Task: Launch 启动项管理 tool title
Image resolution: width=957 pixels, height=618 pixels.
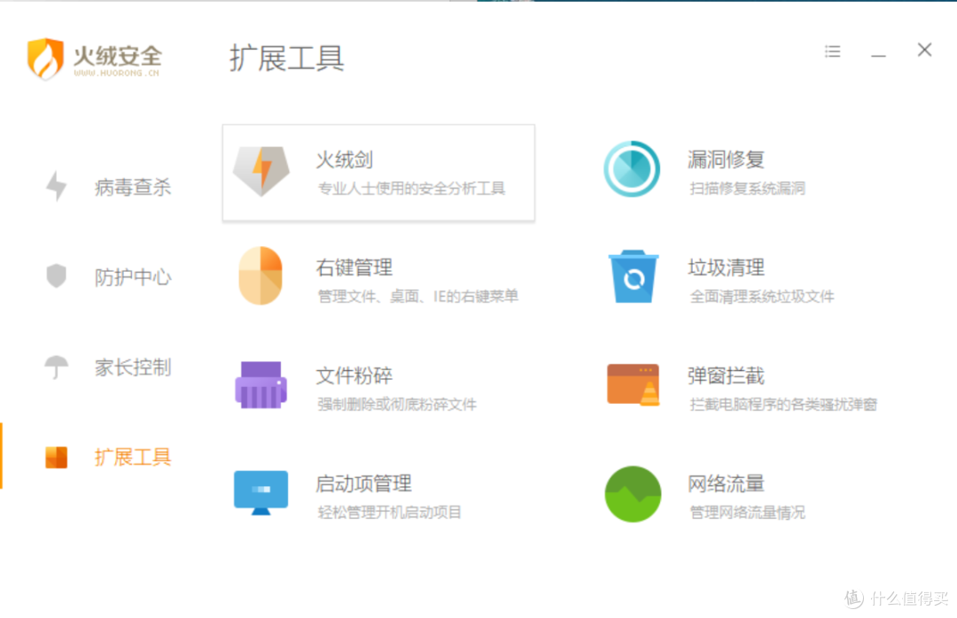Action: coord(363,483)
